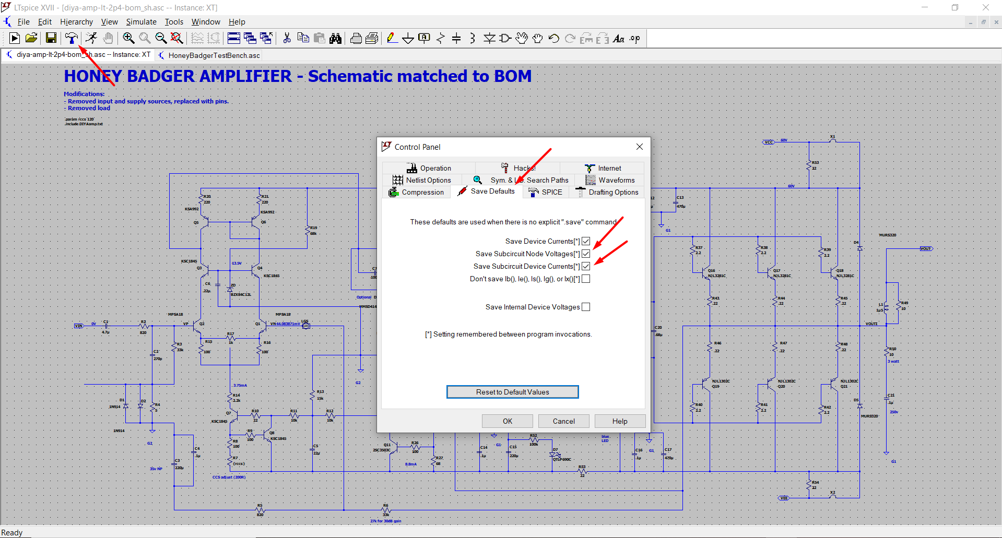The height and width of the screenshot is (538, 1002).
Task: Select the diya-amp-lt-2p4-bom_sh.asc document tab
Action: pos(78,55)
